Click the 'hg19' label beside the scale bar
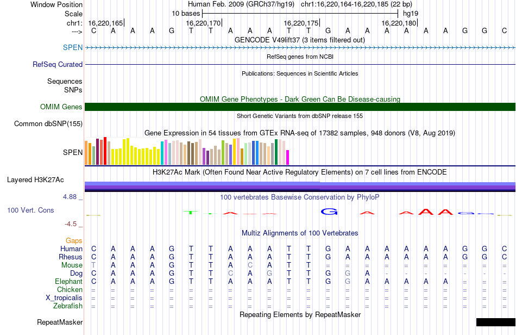This screenshot has height=335, width=516. click(x=411, y=14)
